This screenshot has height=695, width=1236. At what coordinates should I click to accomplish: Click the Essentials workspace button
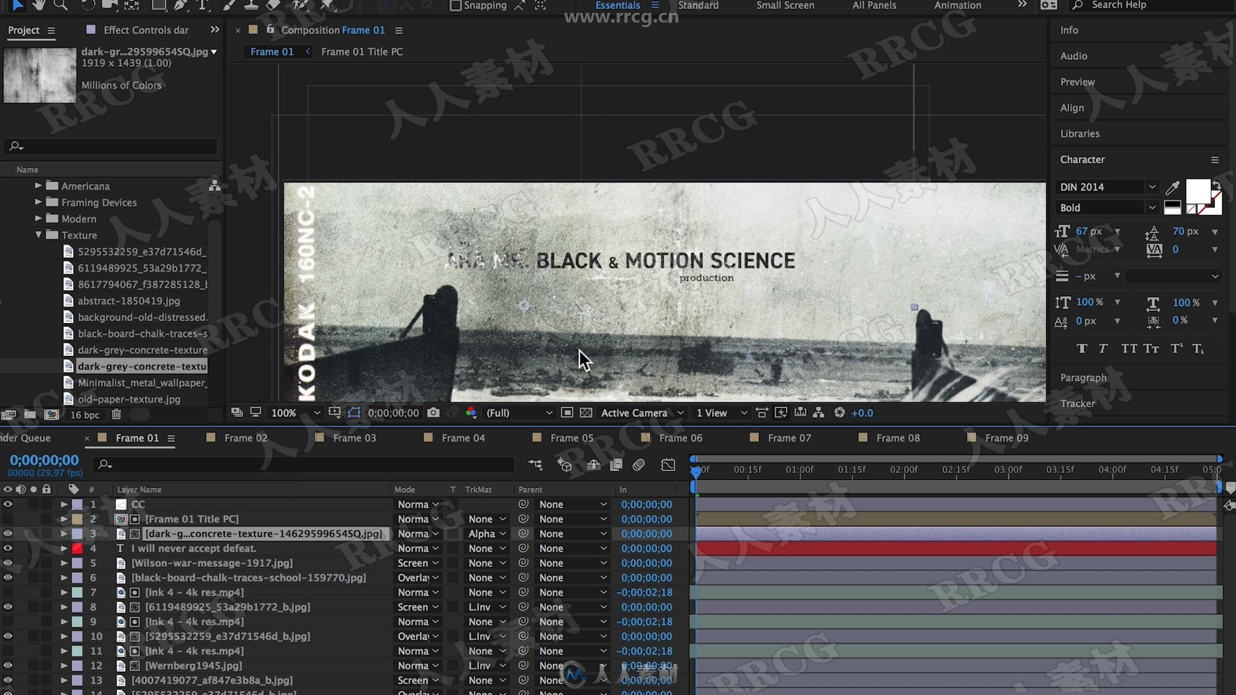(617, 5)
